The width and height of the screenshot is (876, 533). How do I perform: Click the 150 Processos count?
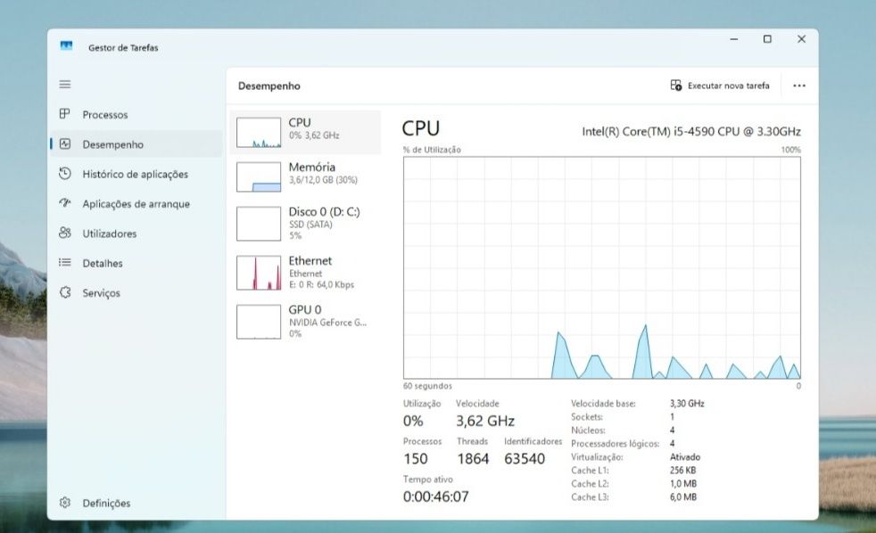click(x=415, y=459)
